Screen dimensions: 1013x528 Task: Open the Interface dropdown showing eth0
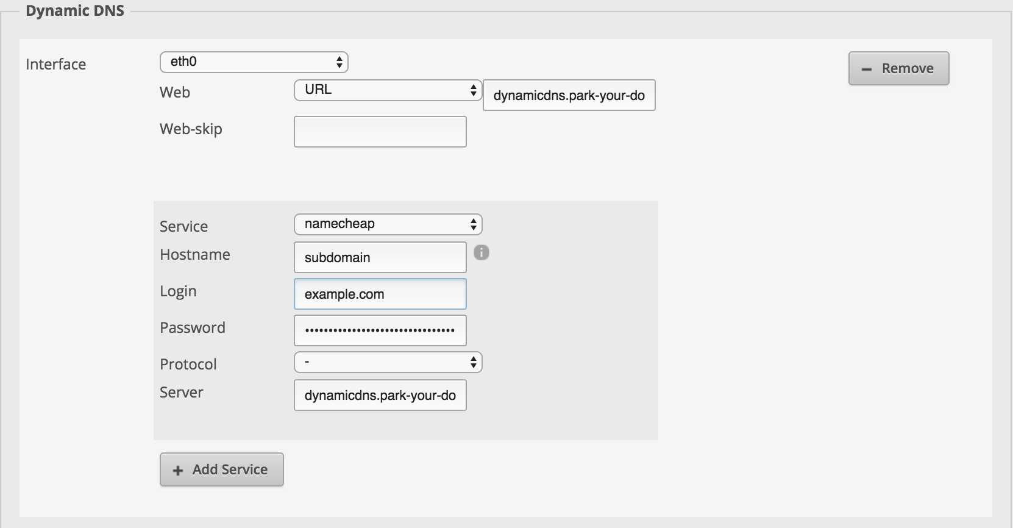point(254,62)
